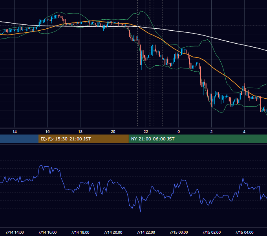
Task: Click the 7/15 04:00 time label
Action: [x=244, y=232]
